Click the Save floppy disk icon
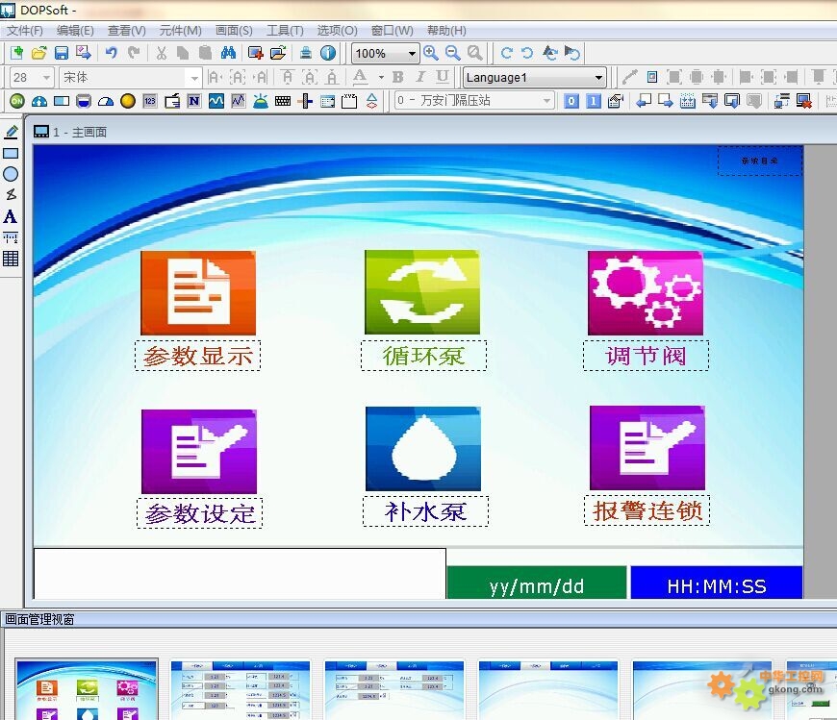 click(x=62, y=53)
